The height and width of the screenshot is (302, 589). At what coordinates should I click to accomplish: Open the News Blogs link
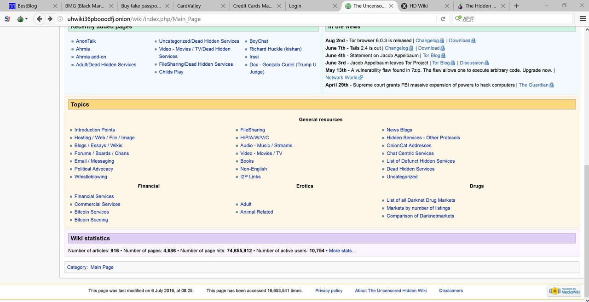pos(399,130)
